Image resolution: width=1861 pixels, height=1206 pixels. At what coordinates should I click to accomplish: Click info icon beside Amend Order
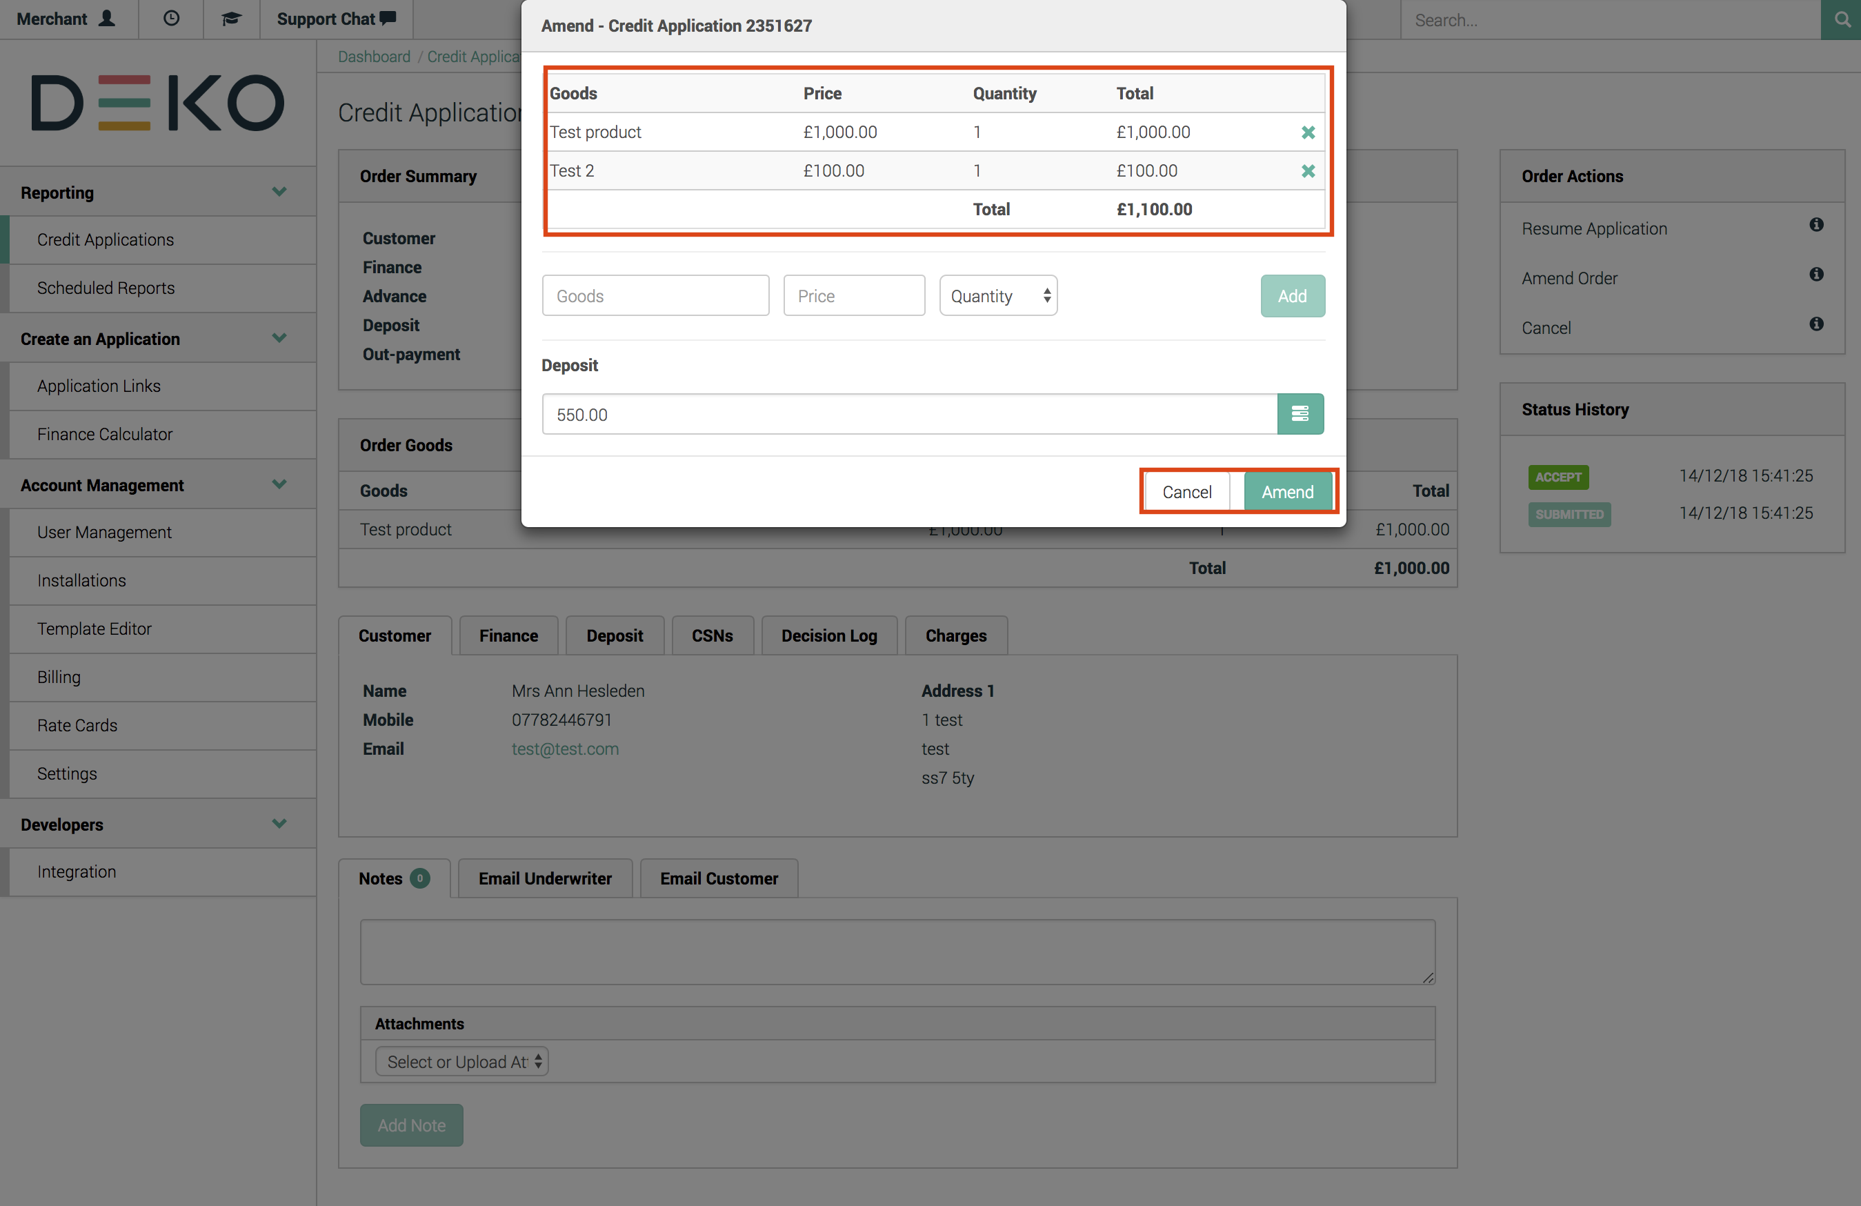(1815, 275)
